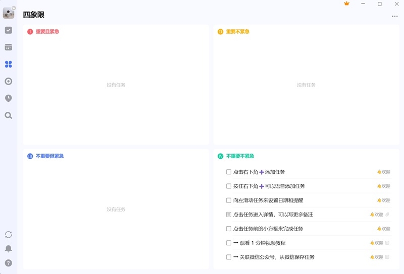
Task: Click the premium crown icon
Action: [347, 4]
